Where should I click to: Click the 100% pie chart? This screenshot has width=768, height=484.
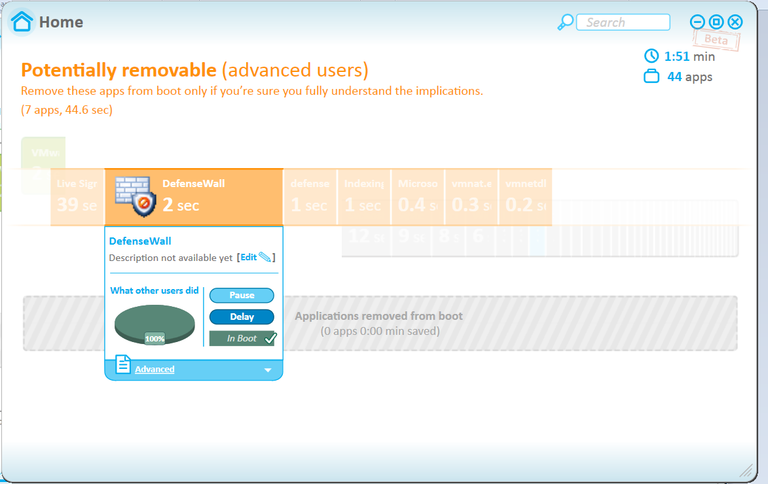(x=155, y=324)
